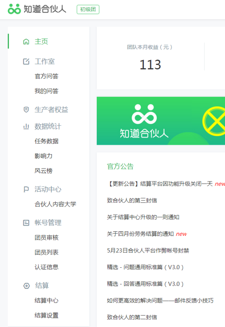Click the bar chart icon for 数据统计
The width and height of the screenshot is (225, 327).
click(26, 126)
